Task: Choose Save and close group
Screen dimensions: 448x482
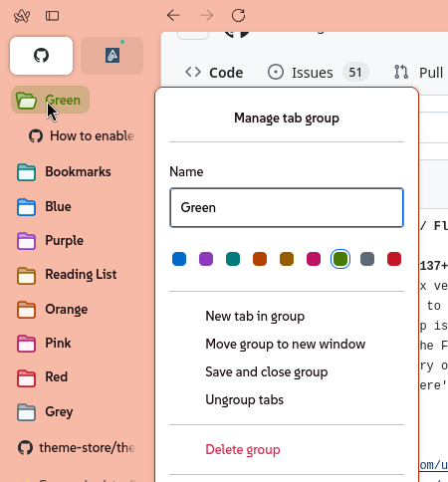Action: [267, 371]
